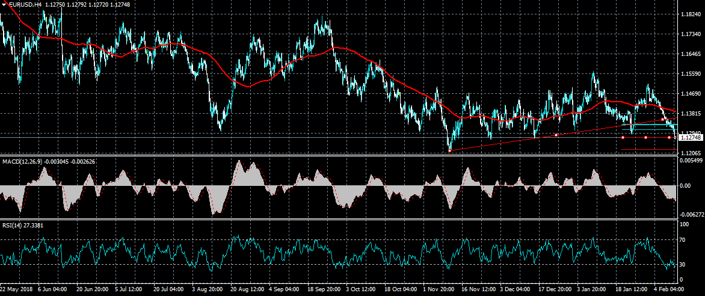Click the RSI(14) 27.3381 indicator label
Viewport: 705px width, 296px height.
[23, 226]
